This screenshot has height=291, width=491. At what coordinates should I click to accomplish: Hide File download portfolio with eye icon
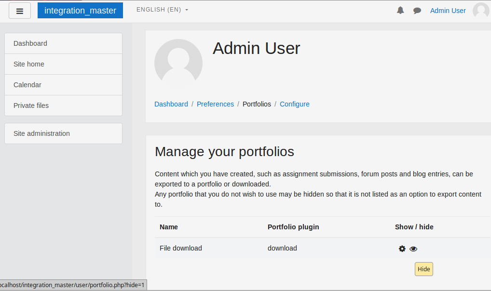tap(413, 249)
